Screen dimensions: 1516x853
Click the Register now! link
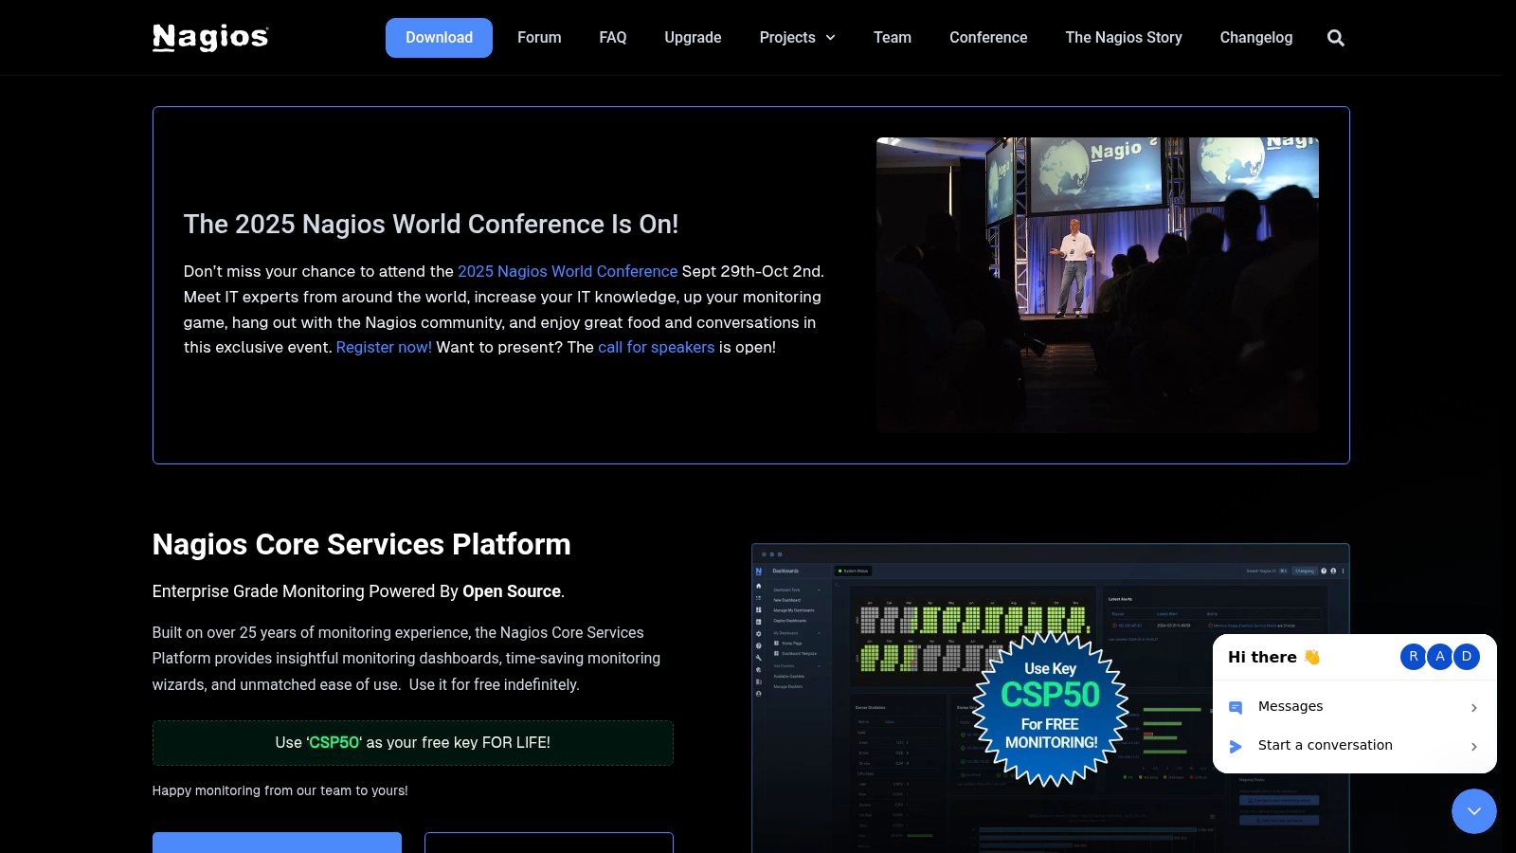pyautogui.click(x=384, y=347)
